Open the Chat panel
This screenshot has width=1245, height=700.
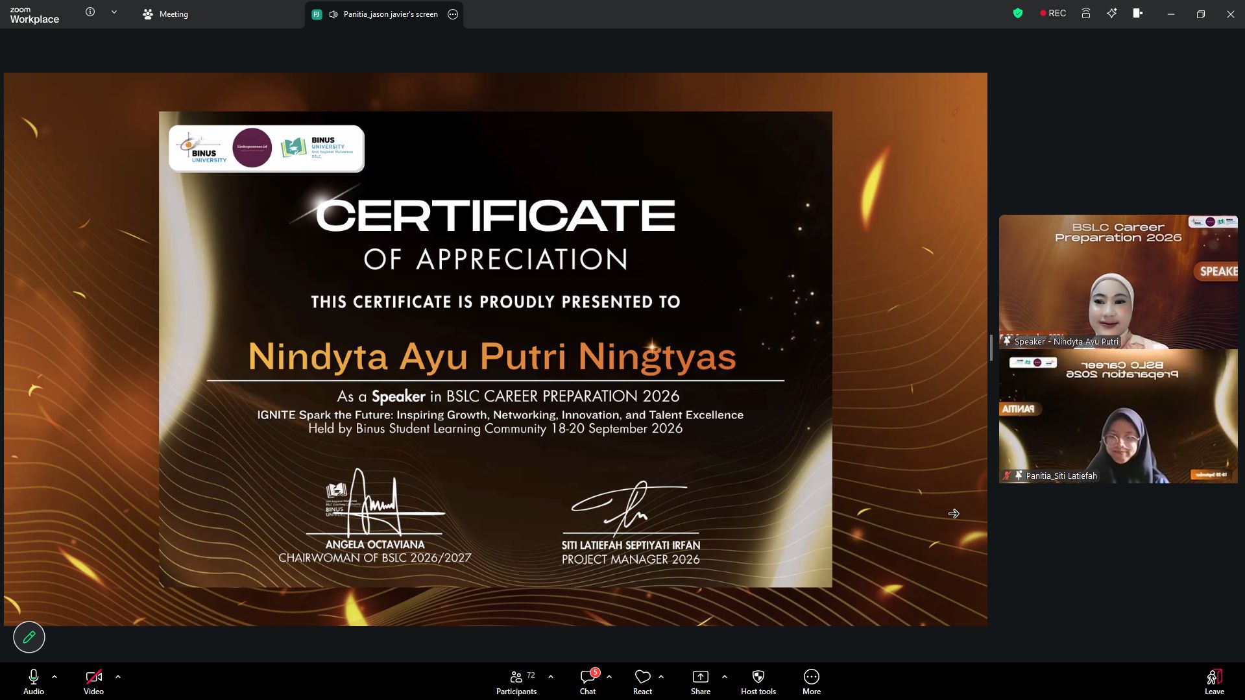[x=588, y=681]
